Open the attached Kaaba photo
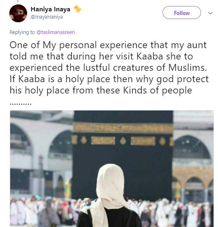Viewport: 218px width, 227px height. pyautogui.click(x=112, y=169)
